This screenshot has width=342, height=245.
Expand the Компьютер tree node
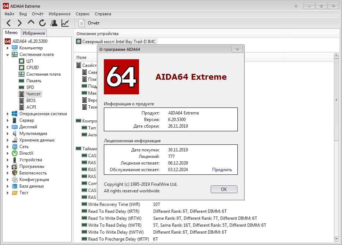point(8,48)
